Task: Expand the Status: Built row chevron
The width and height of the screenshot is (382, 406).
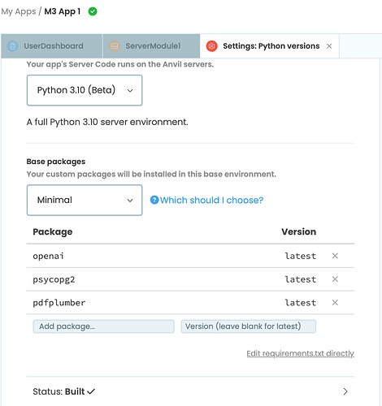Action: pos(345,391)
